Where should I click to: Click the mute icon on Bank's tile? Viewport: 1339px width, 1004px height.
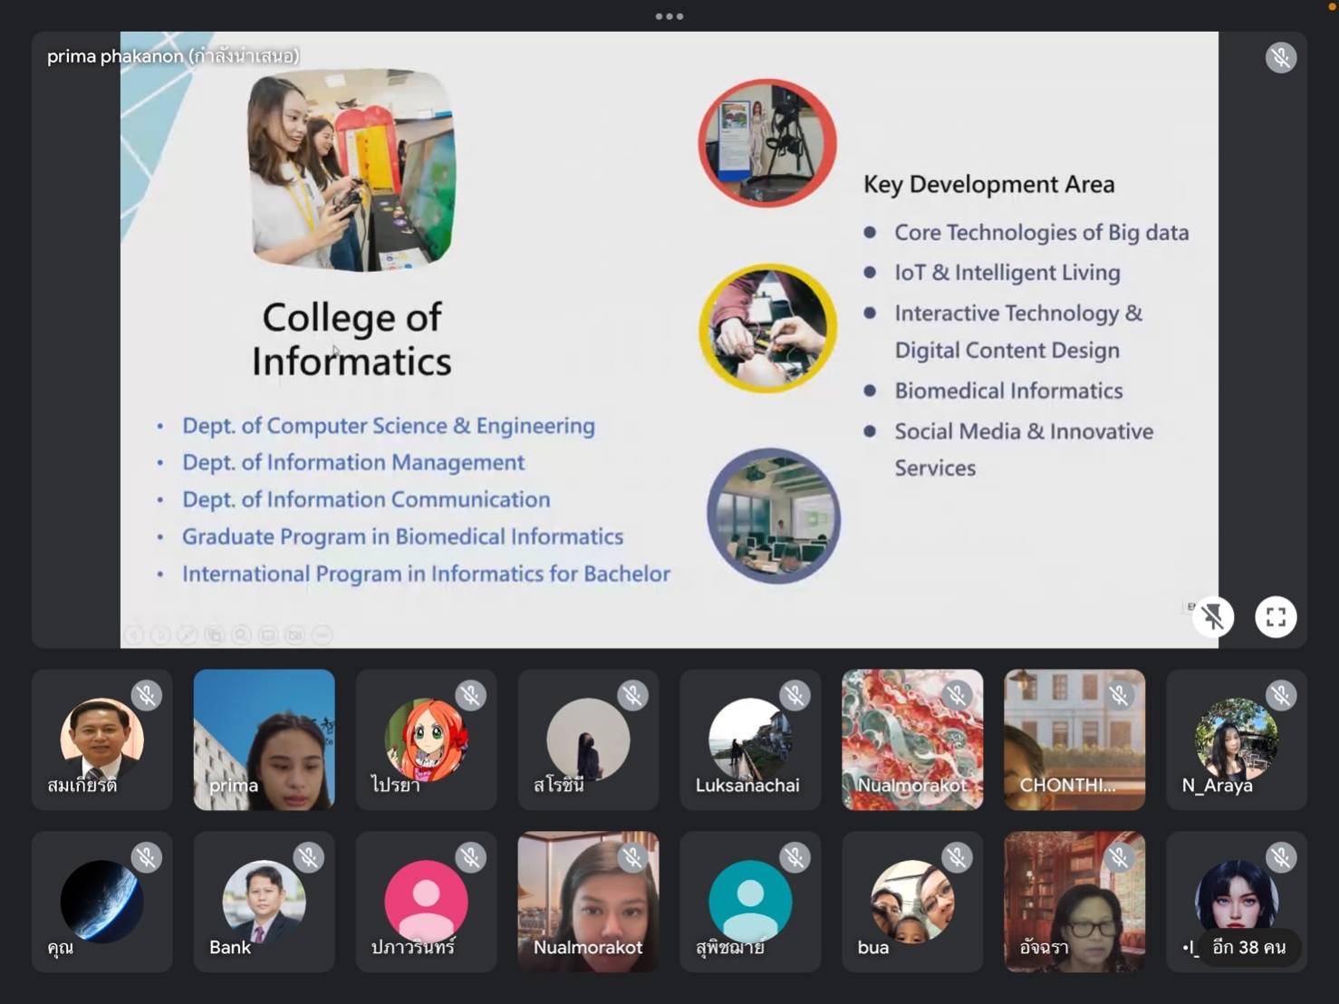coord(308,858)
